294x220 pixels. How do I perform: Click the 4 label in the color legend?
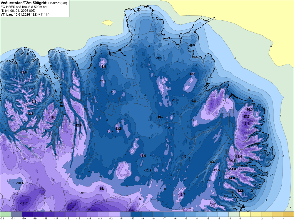pyautogui.click(x=283, y=218)
